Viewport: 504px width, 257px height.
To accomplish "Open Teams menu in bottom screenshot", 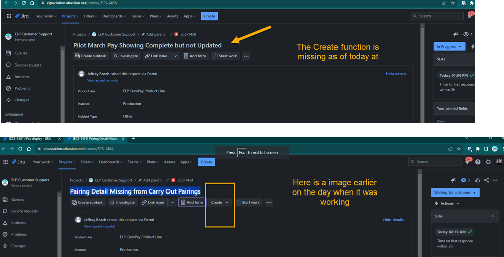I will coord(135,162).
